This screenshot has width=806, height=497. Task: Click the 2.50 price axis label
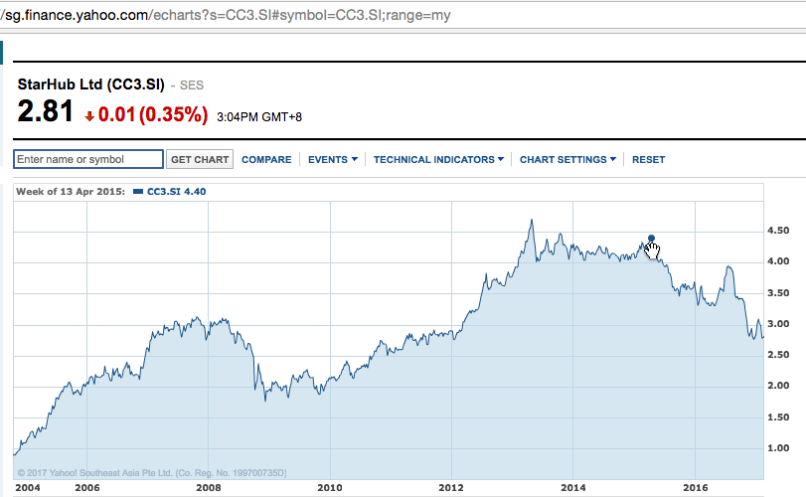778,355
